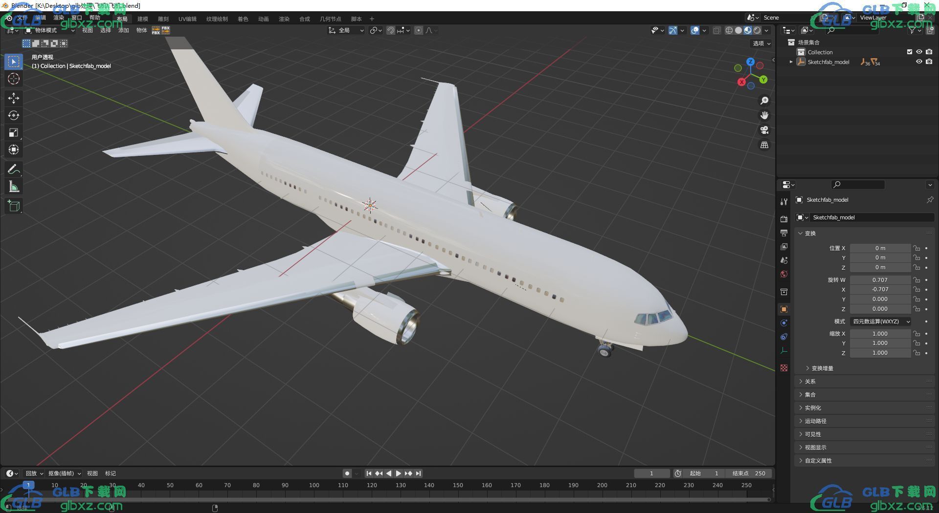
Task: Toggle proportional editing in viewport header
Action: 419,30
